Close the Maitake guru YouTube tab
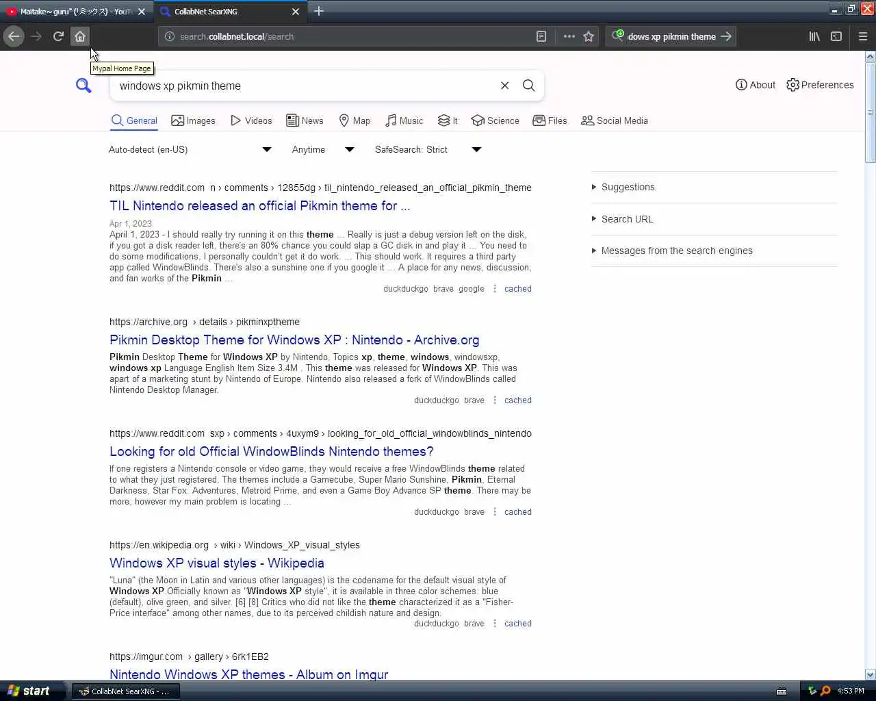 142,11
